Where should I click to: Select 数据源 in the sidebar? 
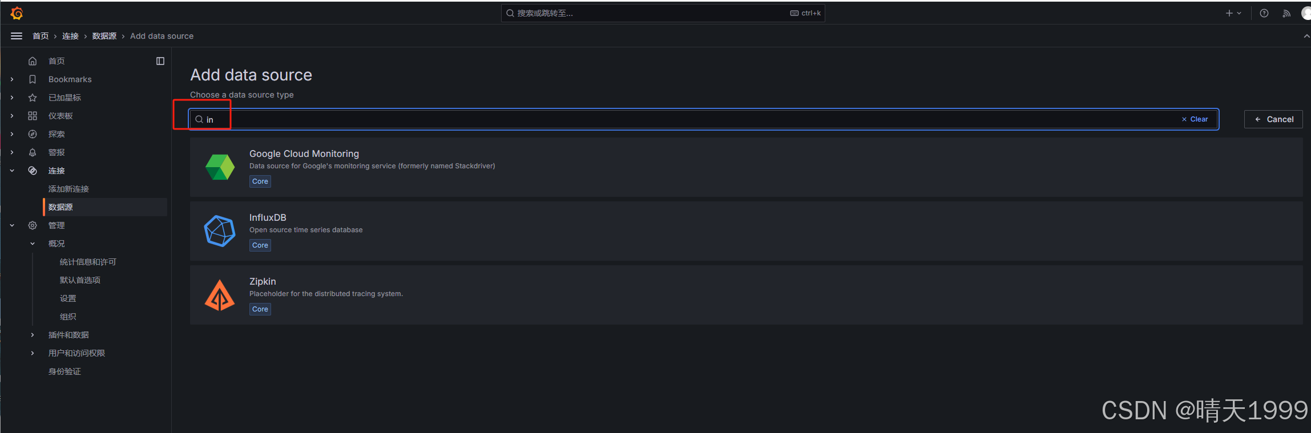[x=105, y=207]
